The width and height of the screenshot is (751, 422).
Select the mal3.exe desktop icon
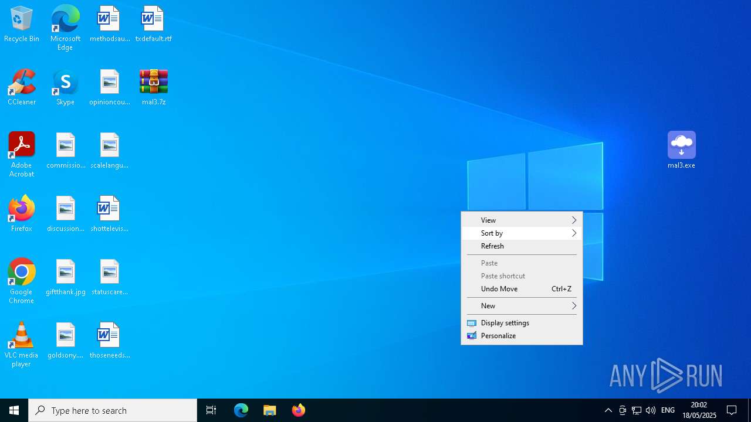[x=681, y=150]
